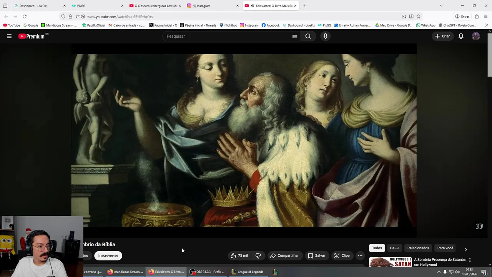Open the site information padlock icon
492x277 pixels.
tap(70, 17)
